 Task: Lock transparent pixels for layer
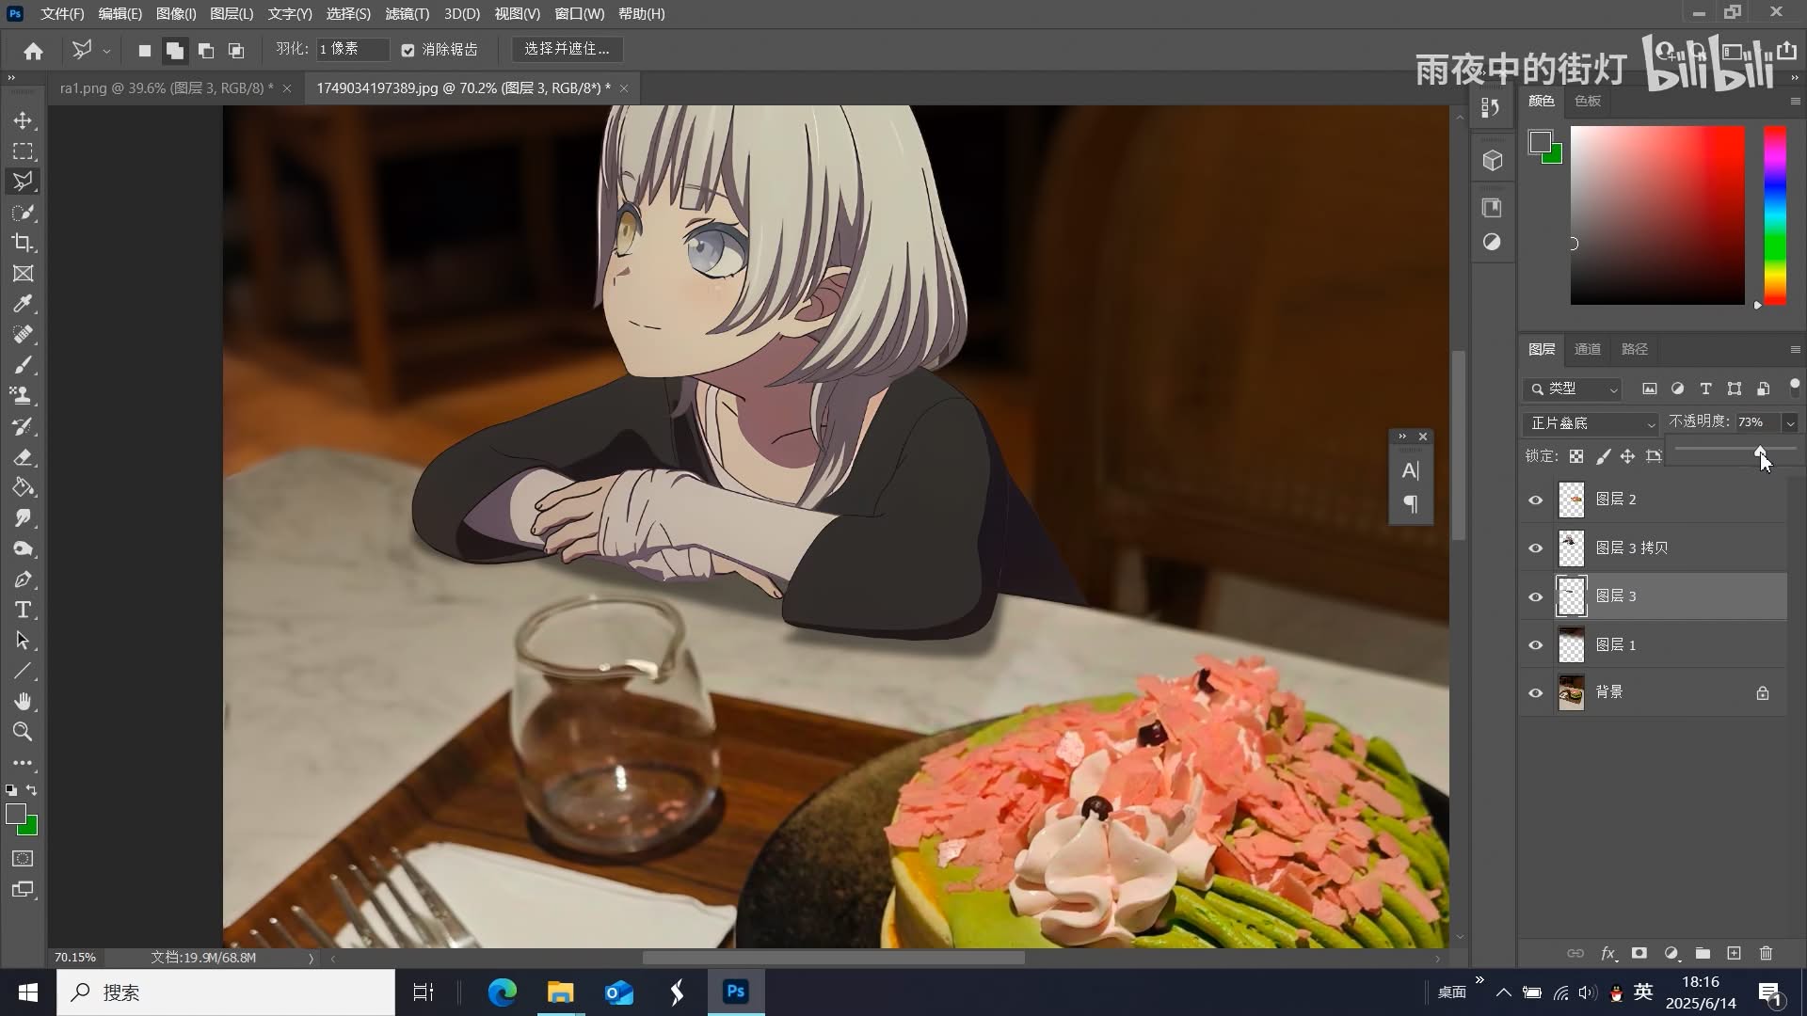point(1576,456)
